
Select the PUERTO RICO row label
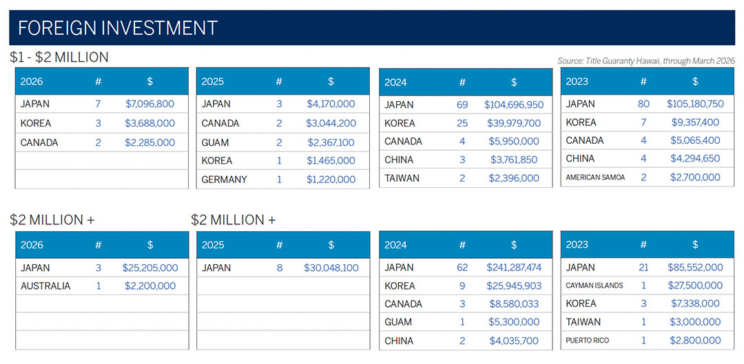(588, 341)
